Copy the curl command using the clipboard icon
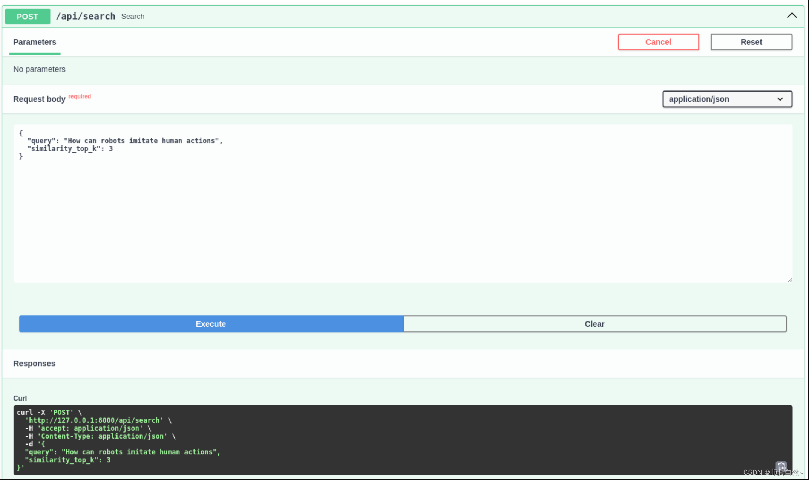The image size is (809, 480). pyautogui.click(x=781, y=466)
